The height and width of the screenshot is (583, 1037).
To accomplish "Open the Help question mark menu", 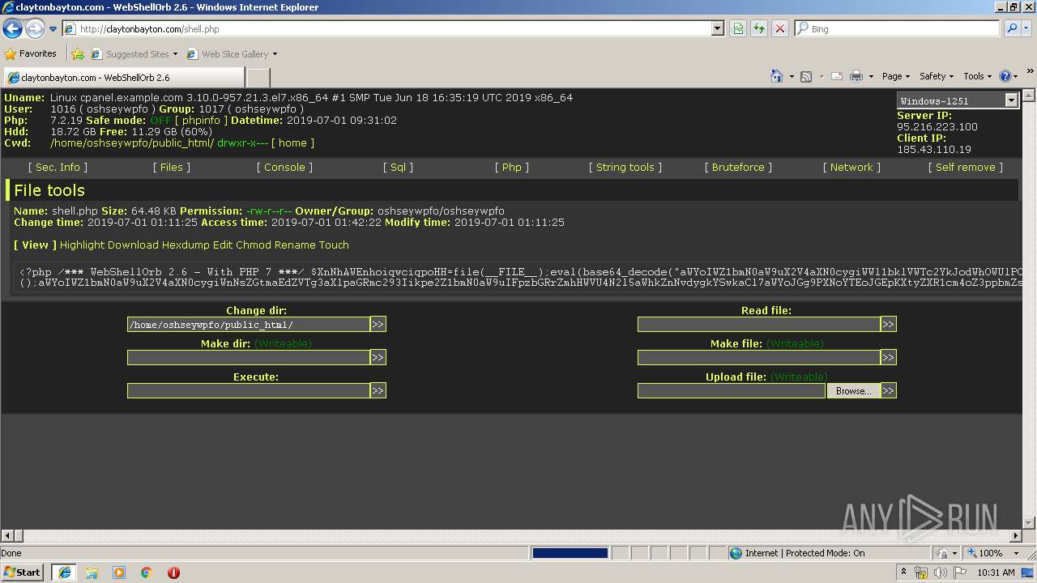I will point(1009,76).
